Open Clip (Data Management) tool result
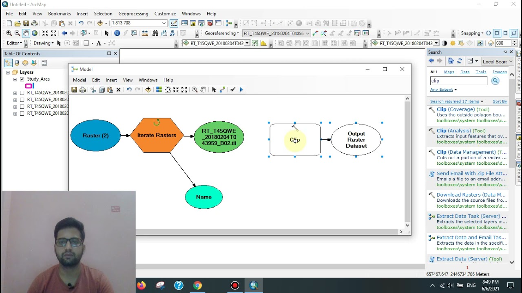 point(471,152)
